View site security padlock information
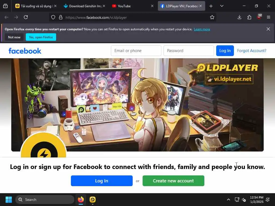The image size is (275, 206). coord(61,17)
